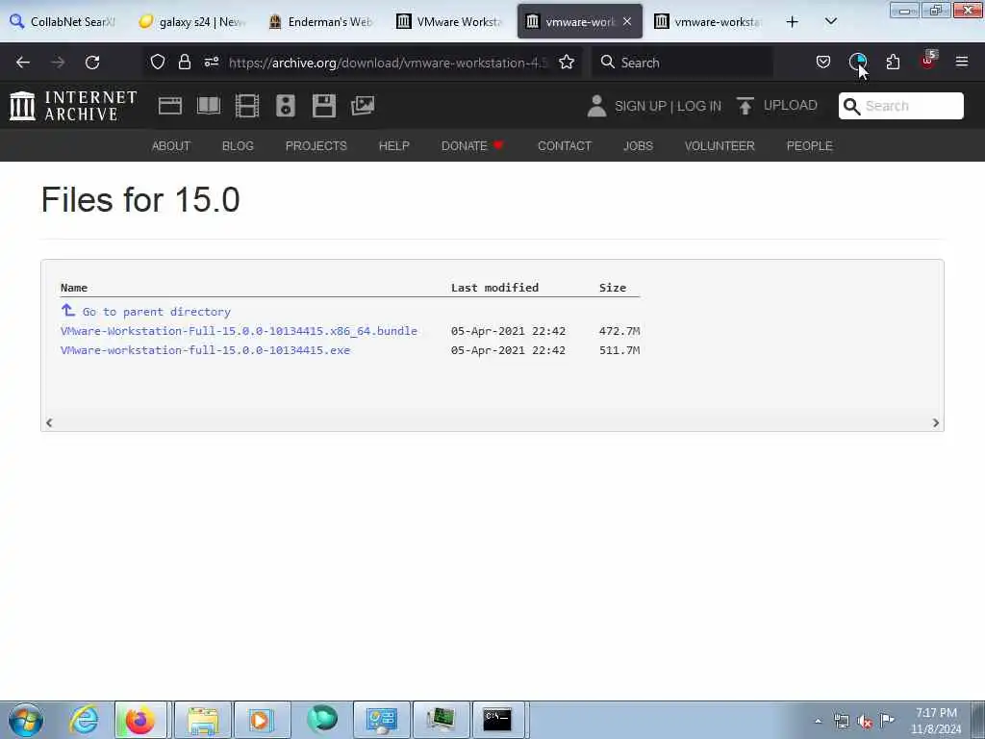This screenshot has height=739, width=985.
Task: Click the Firefox toolbar Search box
Action: pos(682,63)
